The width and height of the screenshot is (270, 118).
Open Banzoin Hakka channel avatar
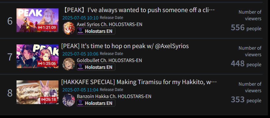[69, 100]
